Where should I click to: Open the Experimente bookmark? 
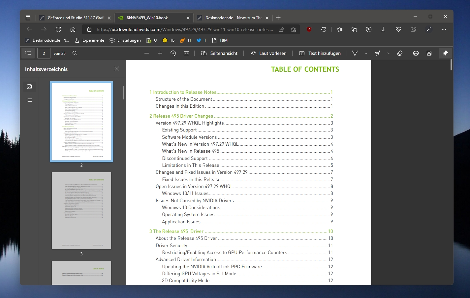[x=90, y=40]
